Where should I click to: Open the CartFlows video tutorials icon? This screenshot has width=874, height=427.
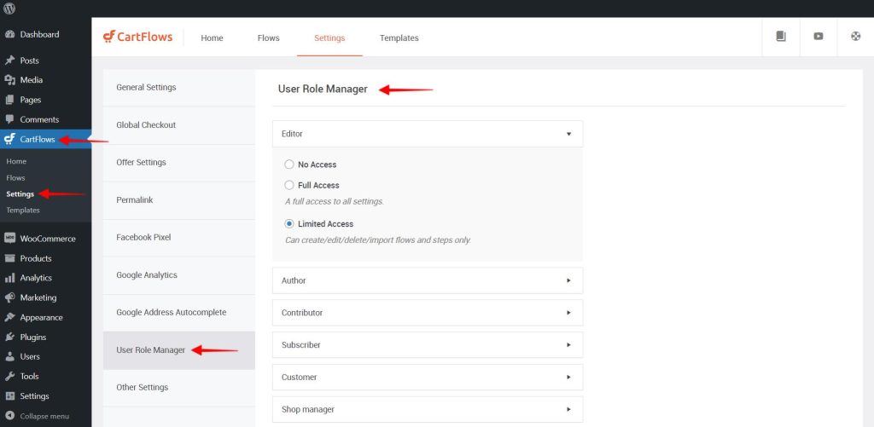(819, 37)
